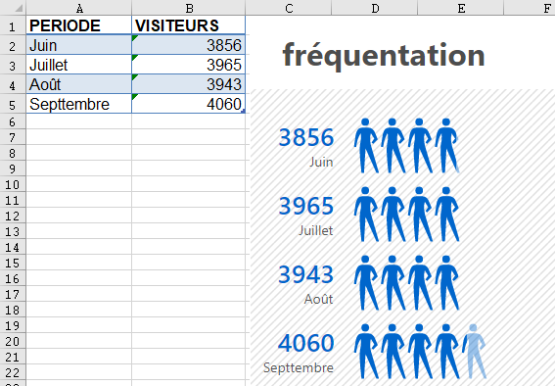Click row header 10
The height and width of the screenshot is (386, 555).
[x=13, y=184]
